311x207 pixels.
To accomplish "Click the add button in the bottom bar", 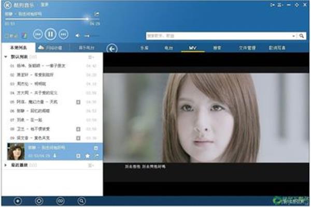I will point(18,201).
